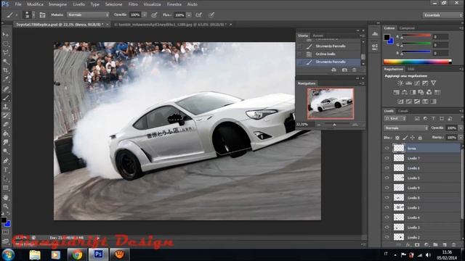
Task: Select the Quick Selection tool
Action: coord(6,62)
